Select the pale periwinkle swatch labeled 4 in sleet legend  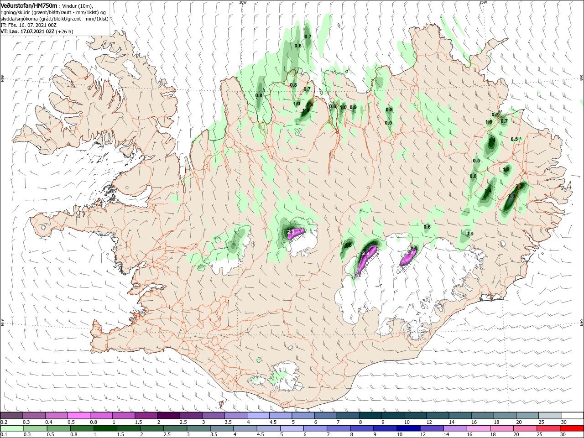[x=258, y=416]
